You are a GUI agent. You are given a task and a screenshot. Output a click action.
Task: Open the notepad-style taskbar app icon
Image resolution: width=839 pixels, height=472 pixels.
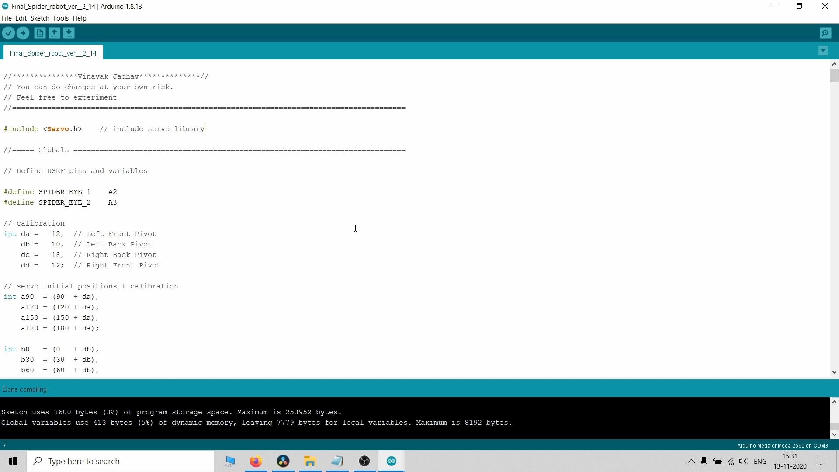(x=337, y=461)
